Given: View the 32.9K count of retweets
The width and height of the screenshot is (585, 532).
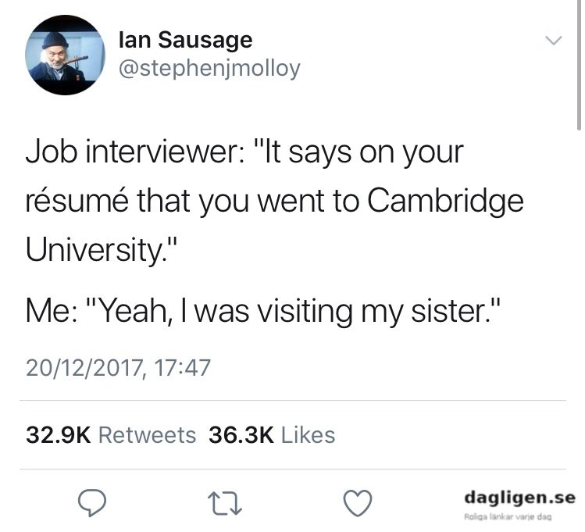Looking at the screenshot, I should pos(59,435).
